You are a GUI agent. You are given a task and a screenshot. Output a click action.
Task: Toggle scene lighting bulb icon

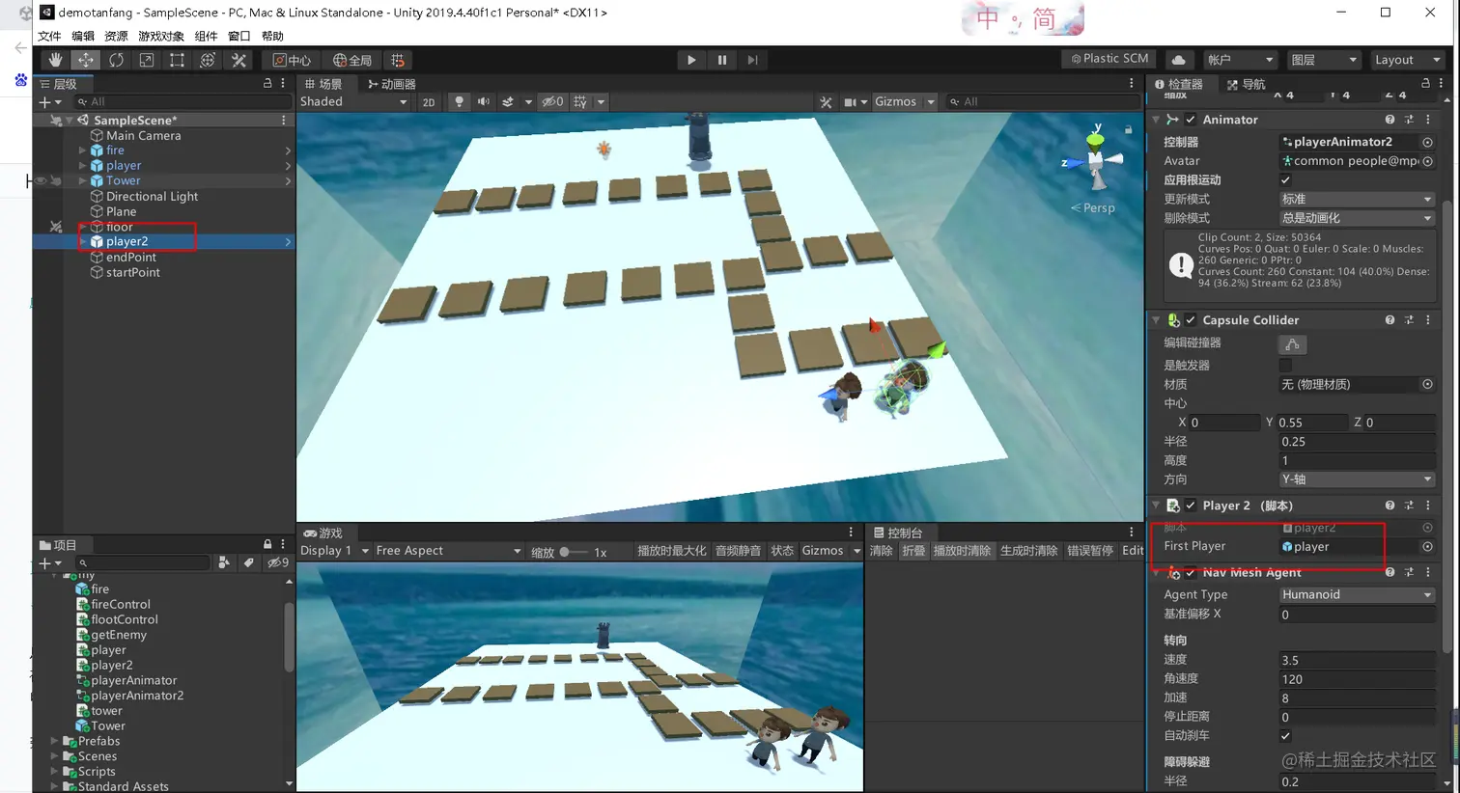pos(459,101)
